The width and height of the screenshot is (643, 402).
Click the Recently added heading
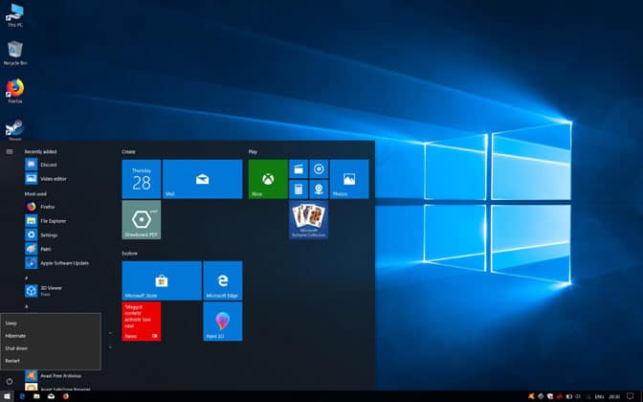pyautogui.click(x=40, y=152)
